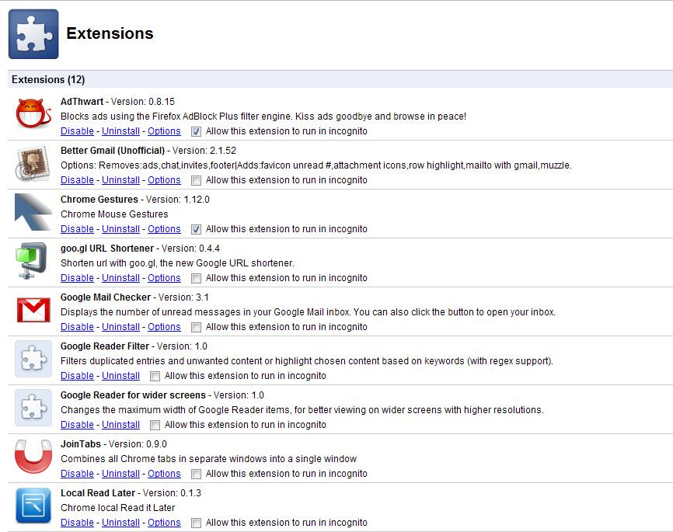This screenshot has height=532, width=673.
Task: Click the Local Read Later blue icon
Action: tap(33, 506)
